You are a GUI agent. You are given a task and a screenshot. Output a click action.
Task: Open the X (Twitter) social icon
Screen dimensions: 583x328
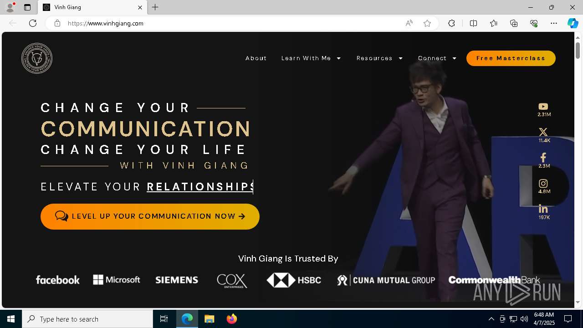pos(543,132)
